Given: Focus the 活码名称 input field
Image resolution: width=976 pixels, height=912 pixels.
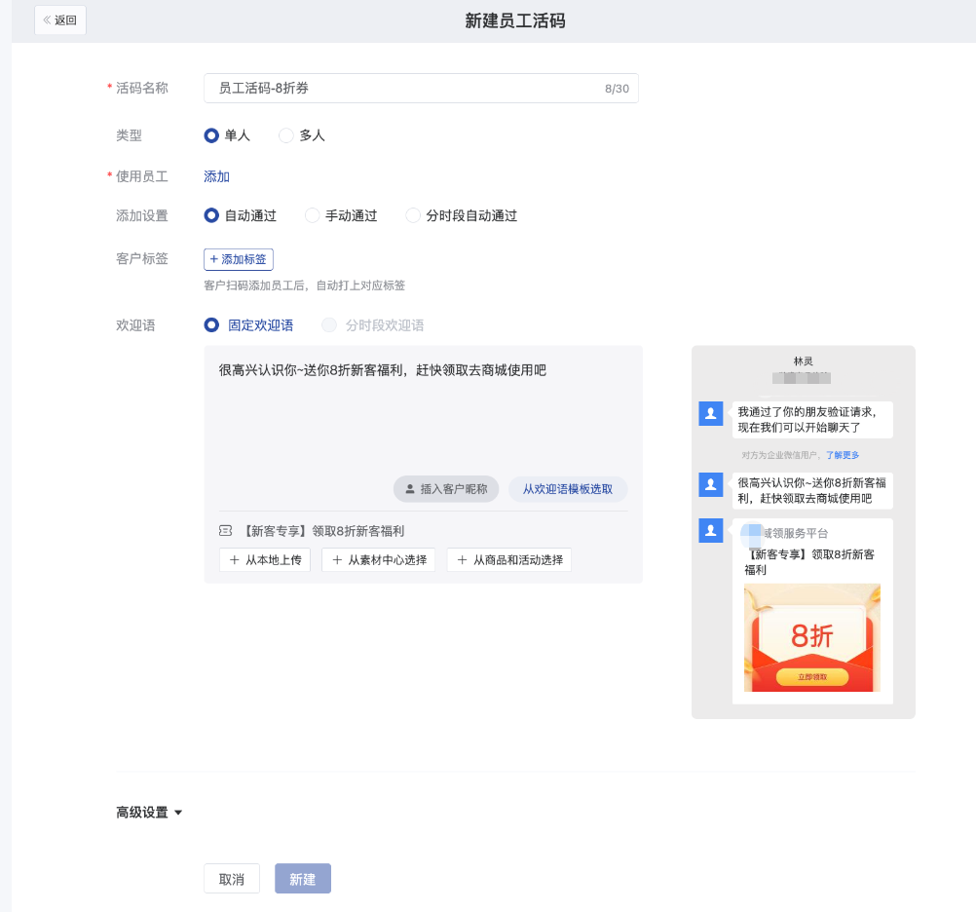Looking at the screenshot, I should click(x=421, y=89).
